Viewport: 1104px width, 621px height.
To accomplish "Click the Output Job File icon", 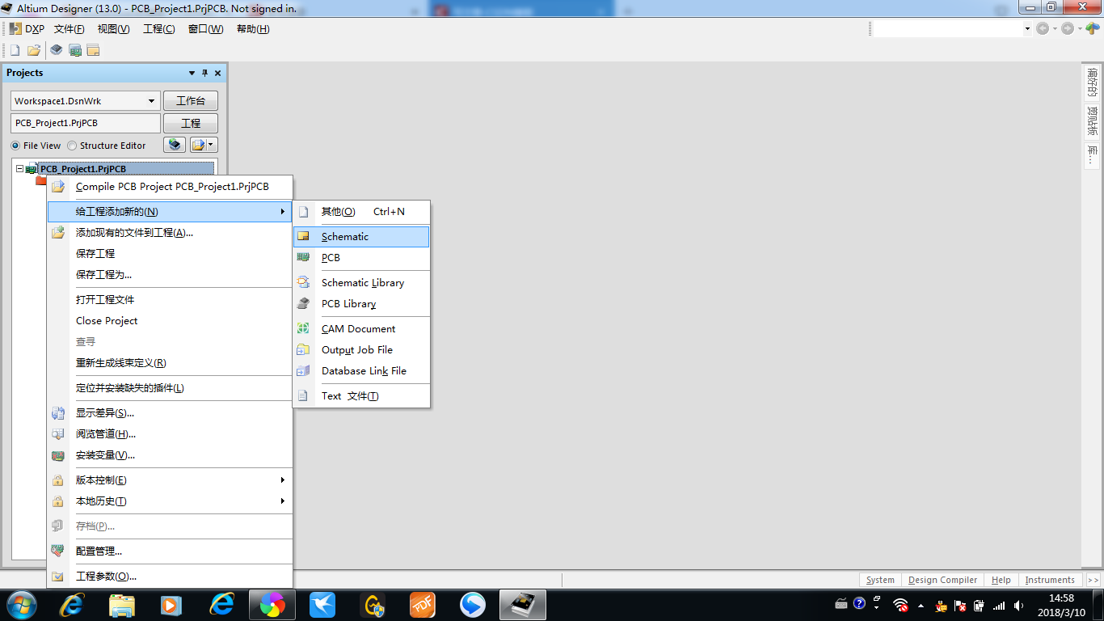I will coord(303,350).
